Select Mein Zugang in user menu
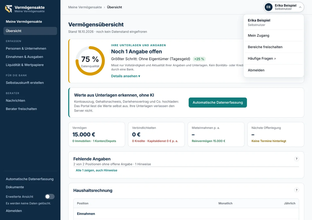Viewport: 312px width, 220px height. click(x=274, y=35)
